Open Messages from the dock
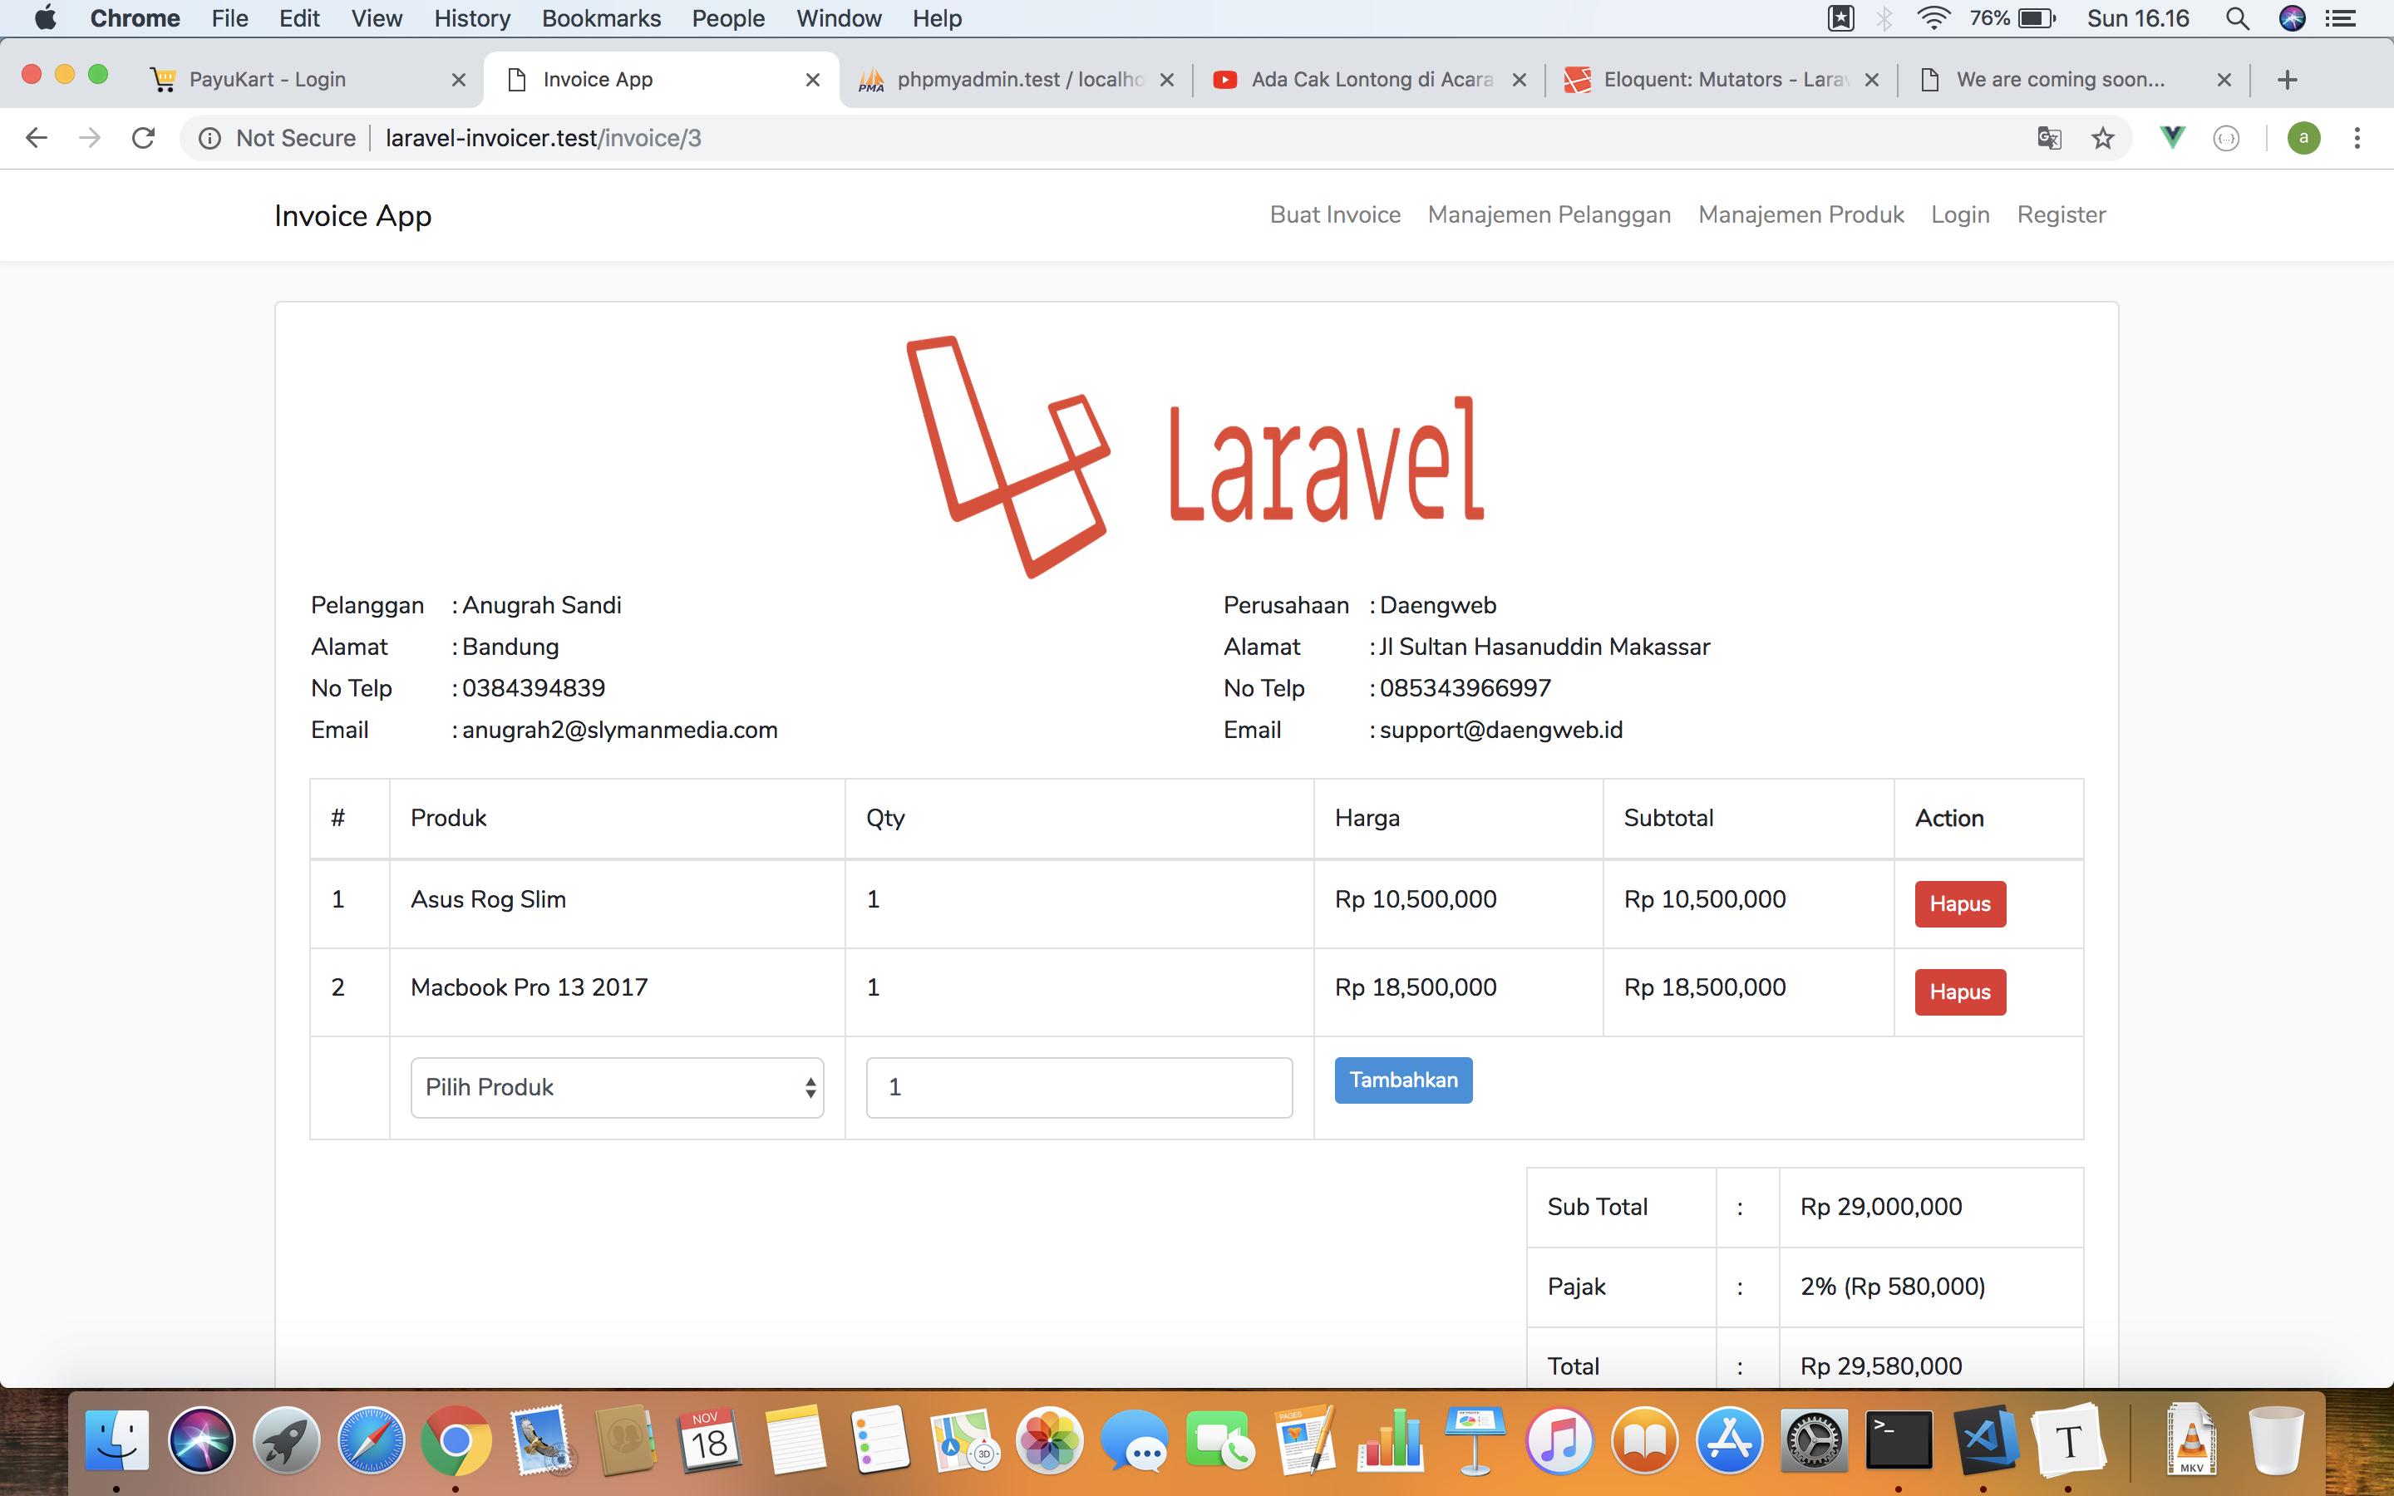2394x1496 pixels. click(x=1135, y=1439)
